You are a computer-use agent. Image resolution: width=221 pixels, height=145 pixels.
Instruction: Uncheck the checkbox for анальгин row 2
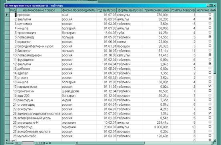(x=210, y=19)
